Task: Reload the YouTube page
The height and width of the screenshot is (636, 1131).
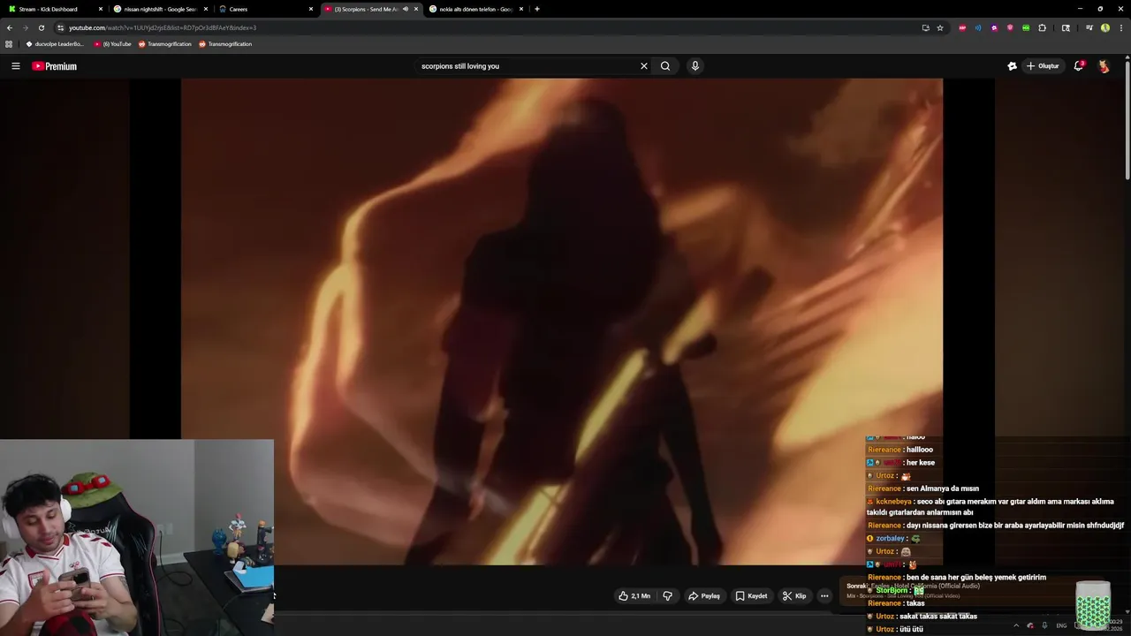Action: [x=41, y=27]
